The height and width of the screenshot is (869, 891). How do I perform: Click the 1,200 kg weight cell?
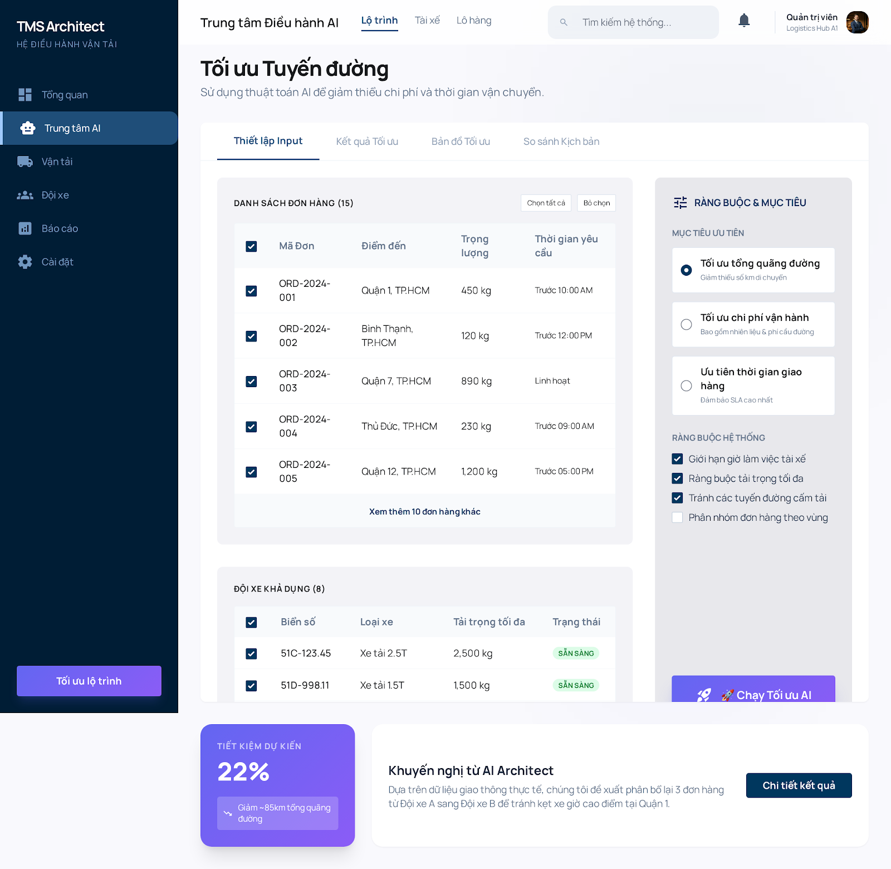(x=479, y=472)
